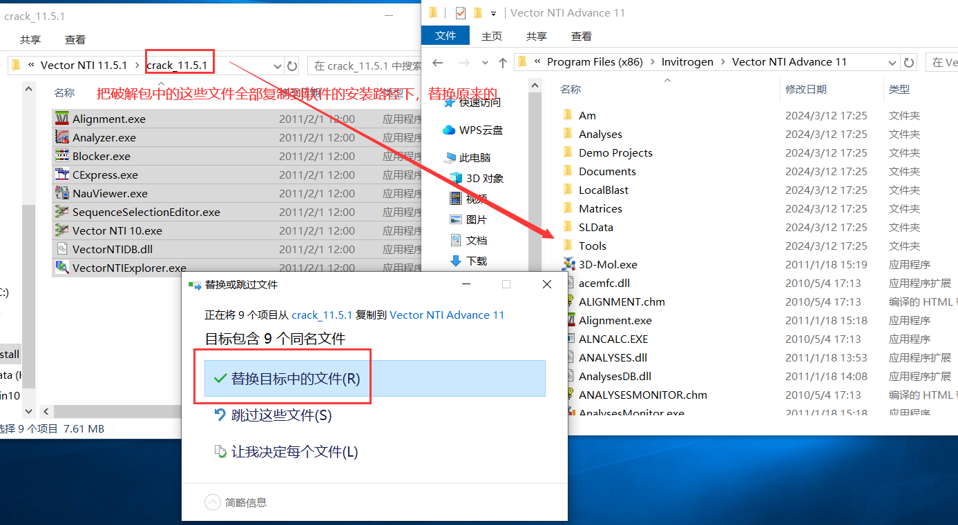Click the LocalBlast folder icon

point(568,190)
